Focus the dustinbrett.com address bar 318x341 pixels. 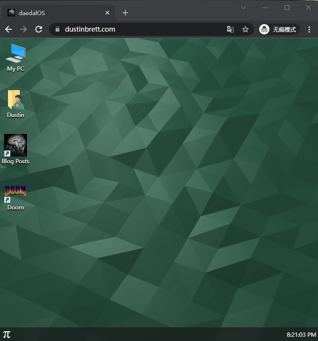pyautogui.click(x=141, y=29)
